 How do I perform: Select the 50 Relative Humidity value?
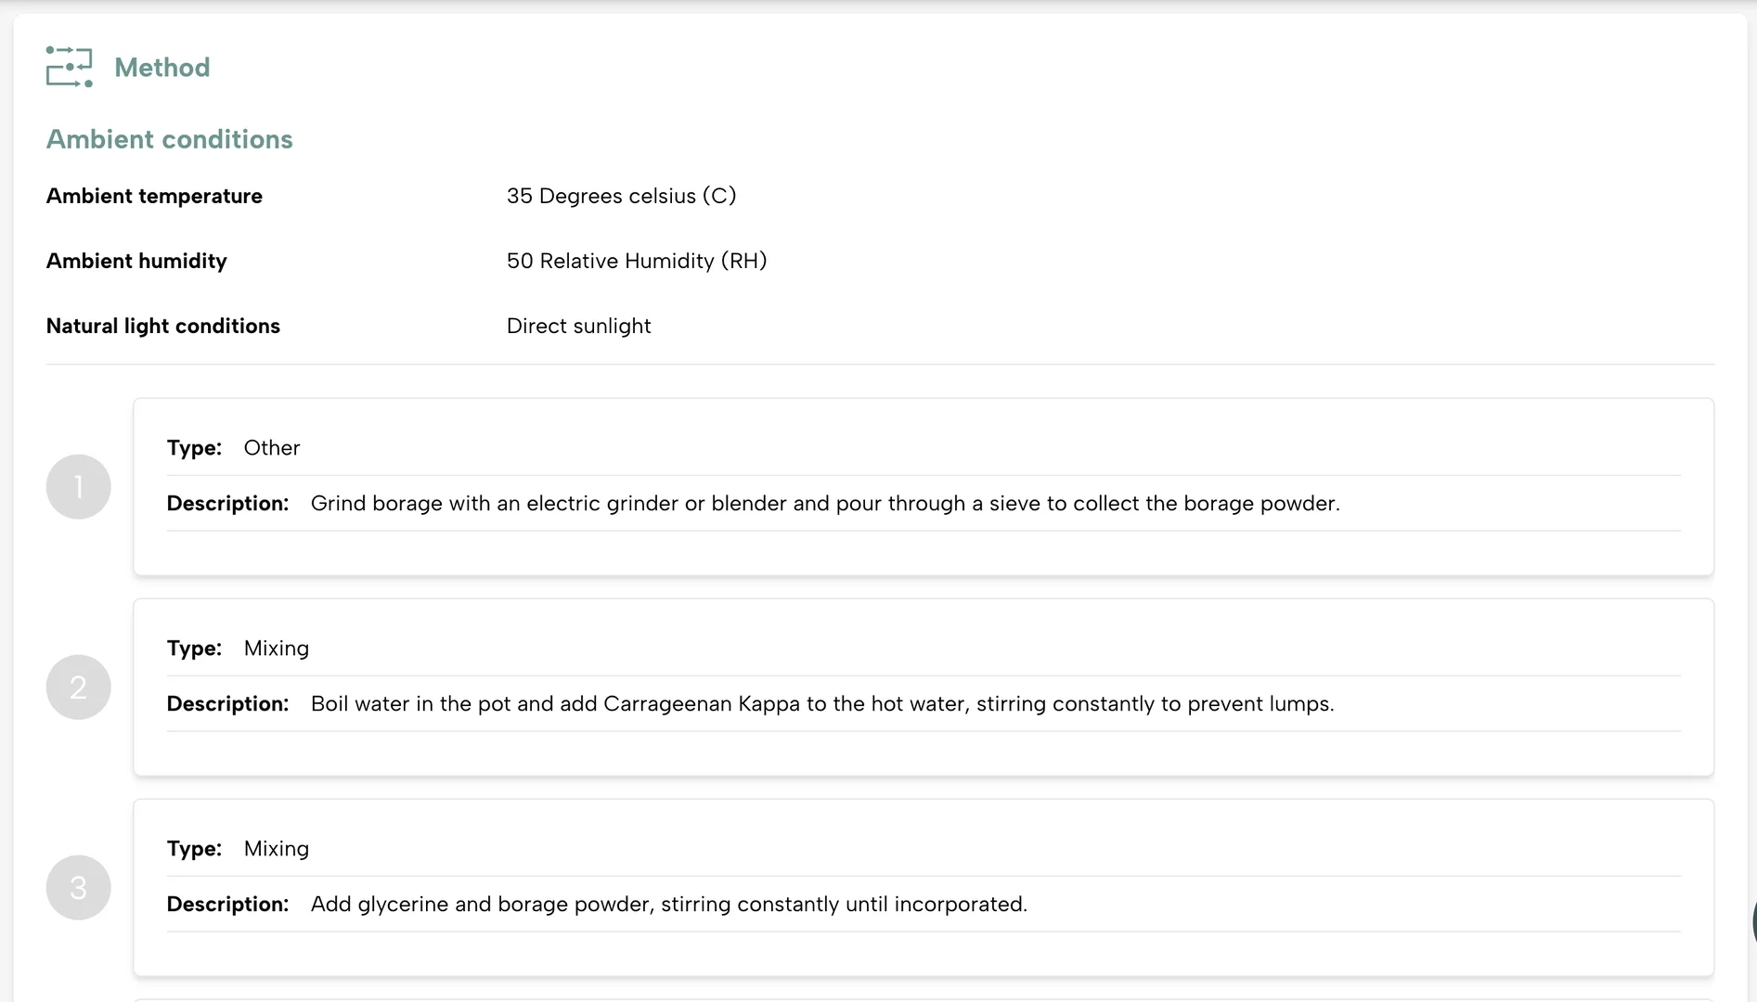pos(637,261)
